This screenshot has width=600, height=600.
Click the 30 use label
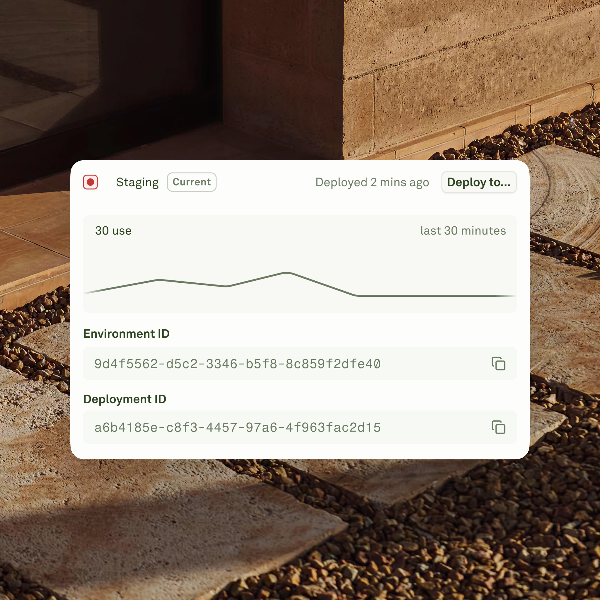(113, 231)
